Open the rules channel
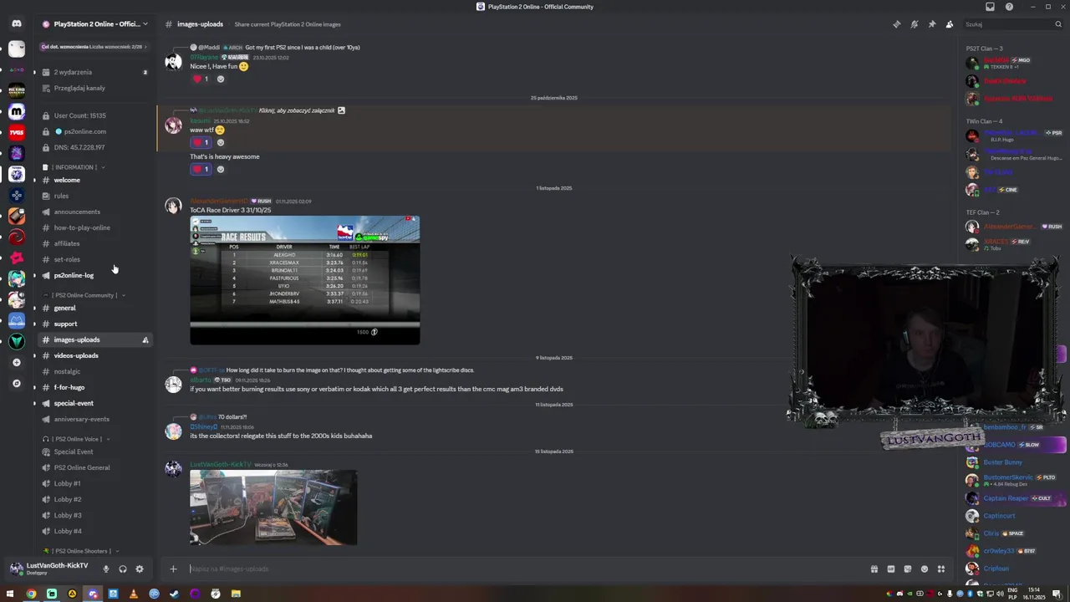 pyautogui.click(x=94, y=196)
